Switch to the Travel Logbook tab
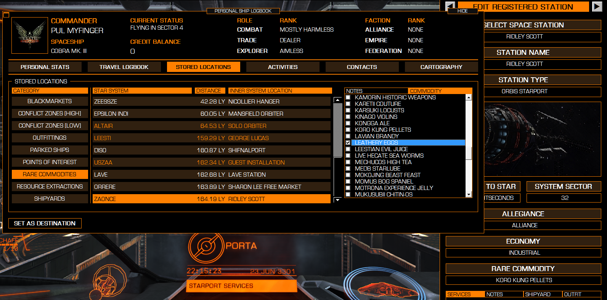Screen dimensions: 607x300 pyautogui.click(x=124, y=67)
